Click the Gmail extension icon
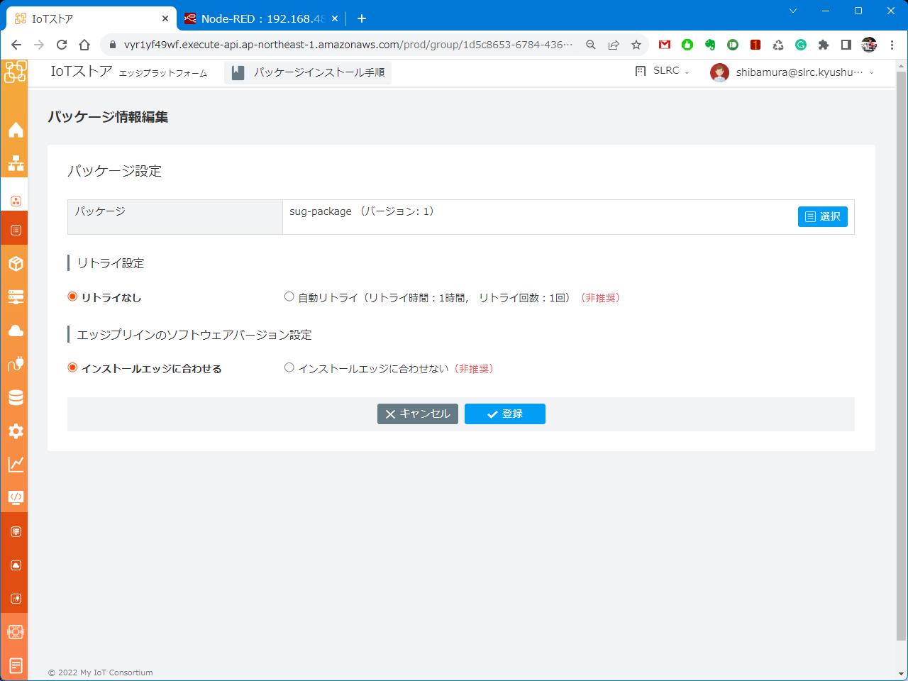The height and width of the screenshot is (681, 908). 665,45
